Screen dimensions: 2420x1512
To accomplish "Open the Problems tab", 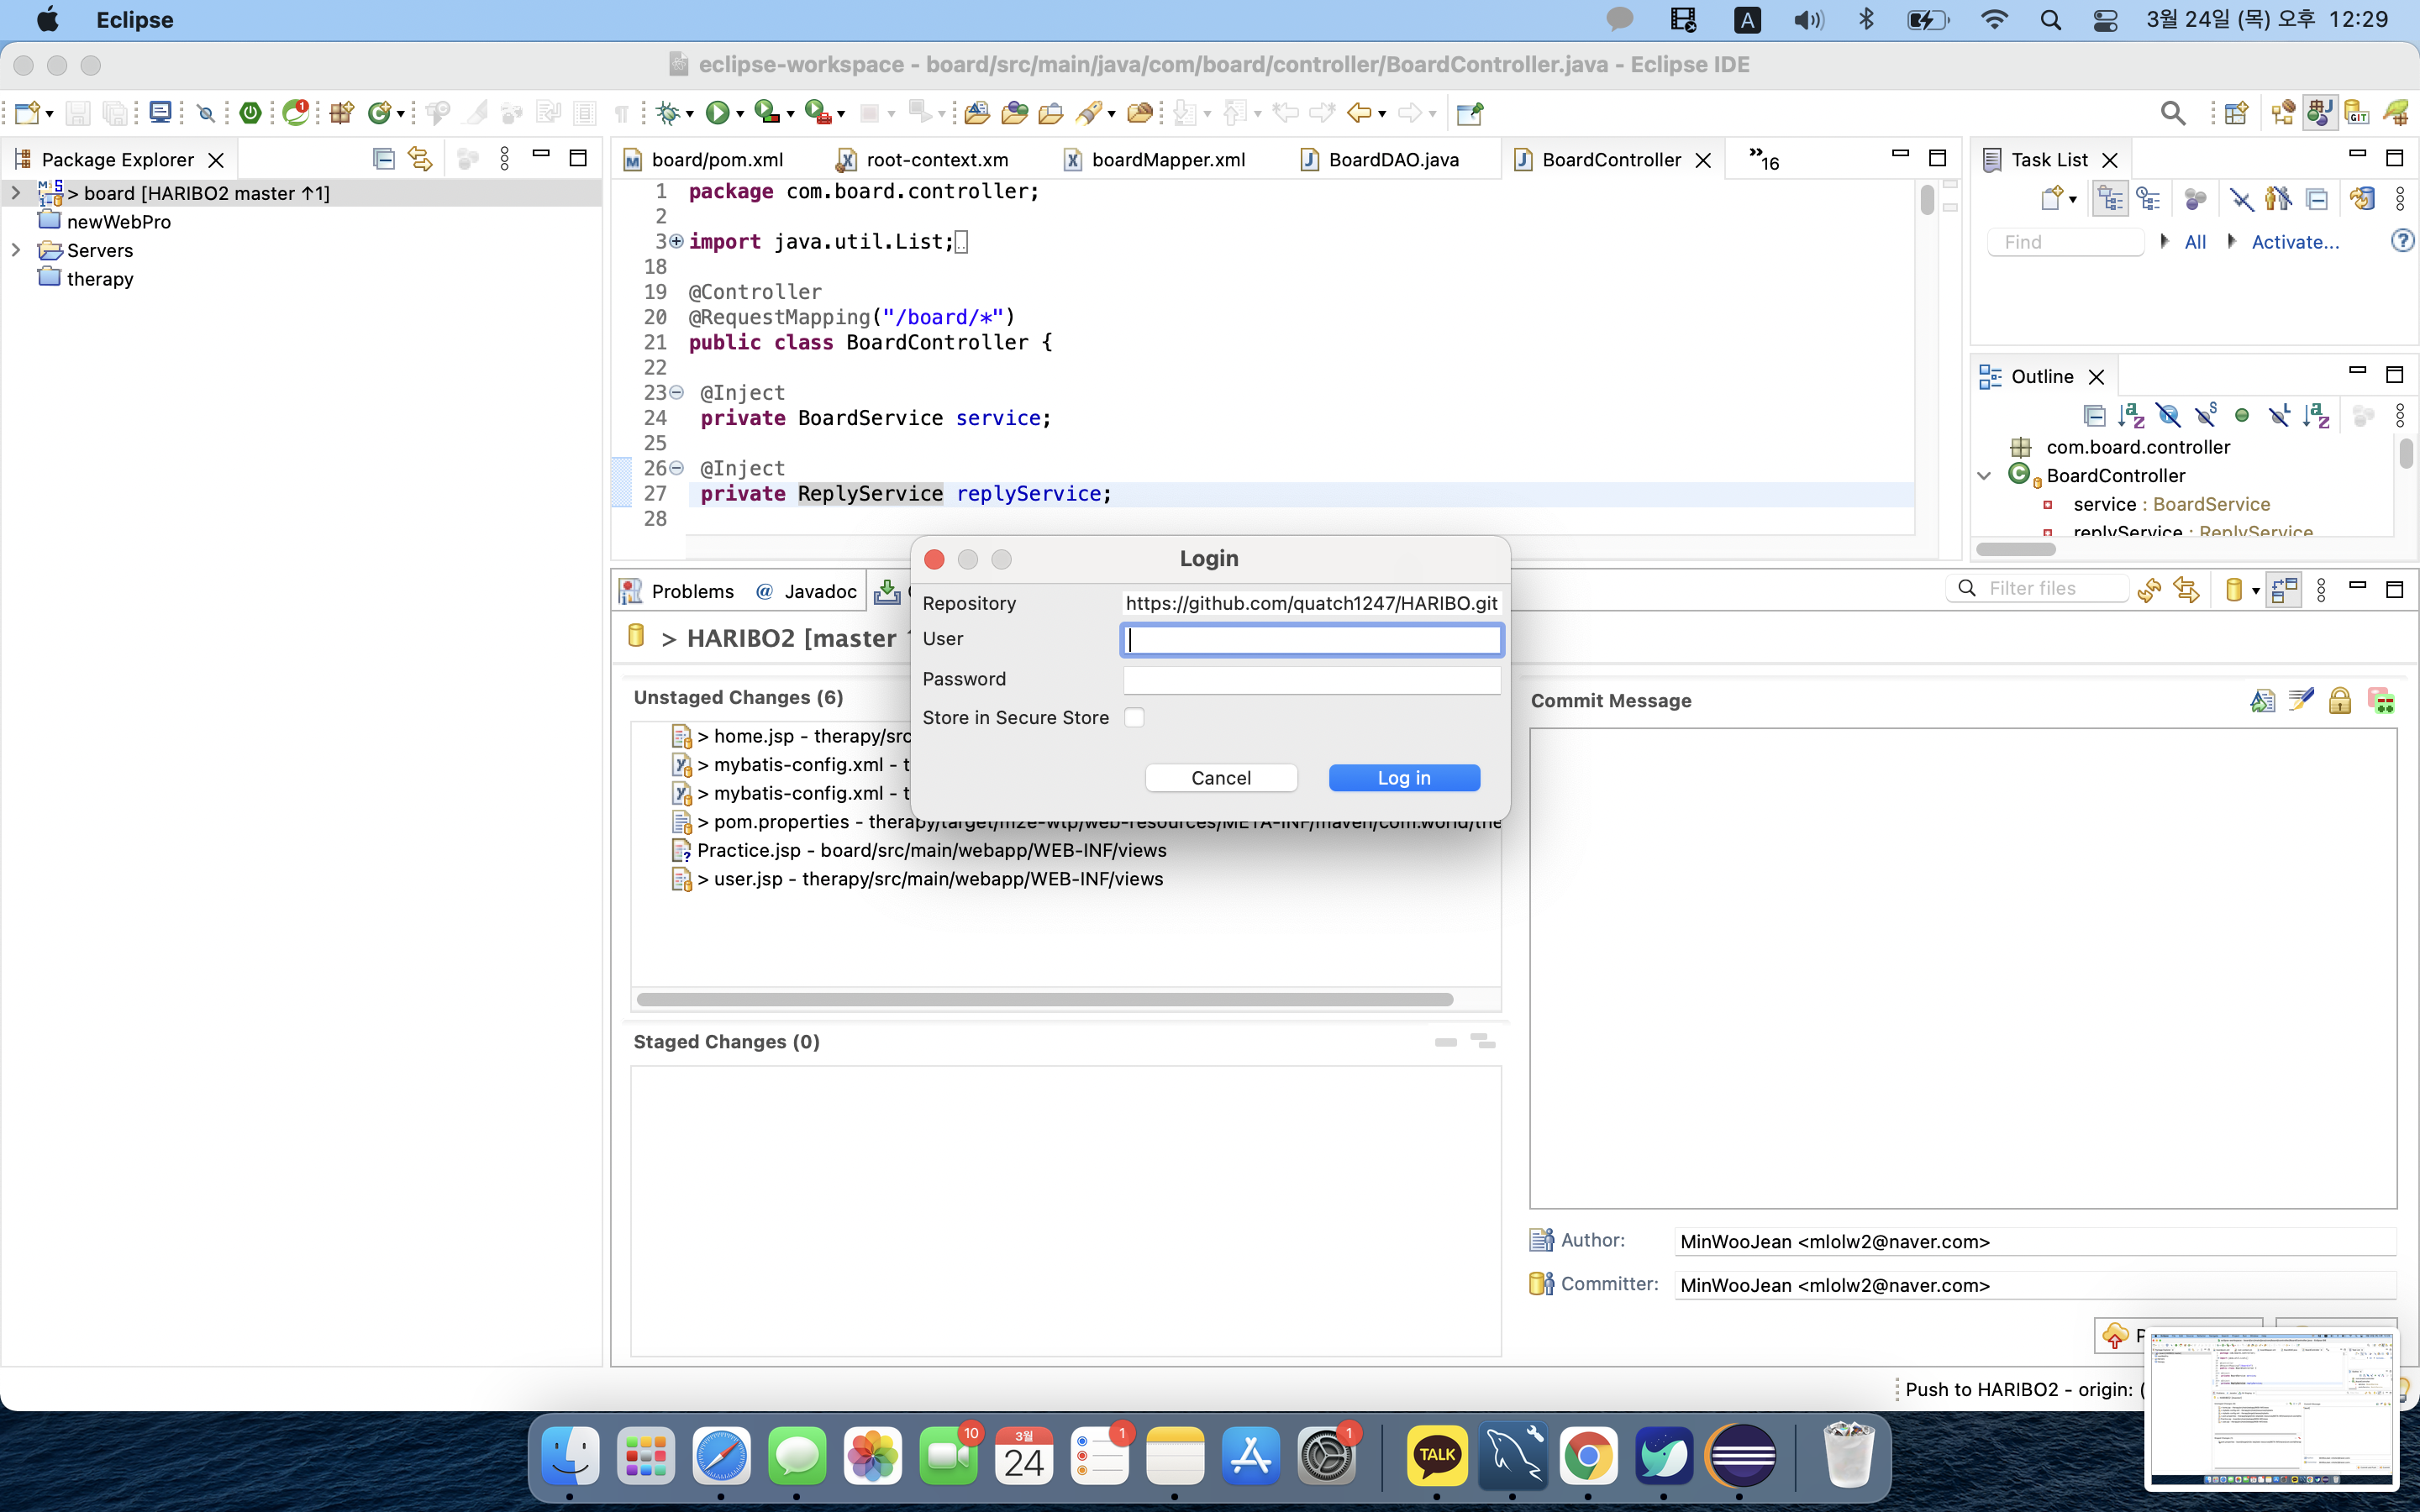I will click(x=691, y=591).
